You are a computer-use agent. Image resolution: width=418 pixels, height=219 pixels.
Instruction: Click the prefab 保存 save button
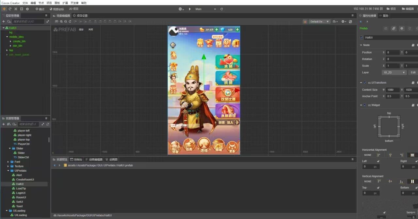81,30
